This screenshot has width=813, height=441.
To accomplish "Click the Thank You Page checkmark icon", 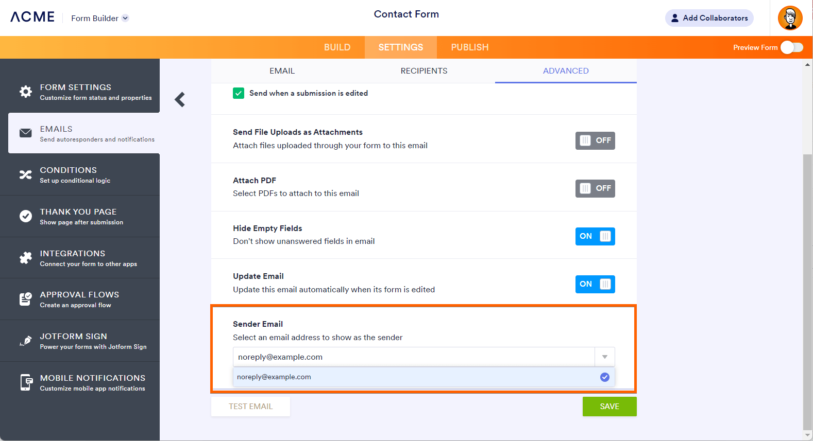I will (26, 216).
